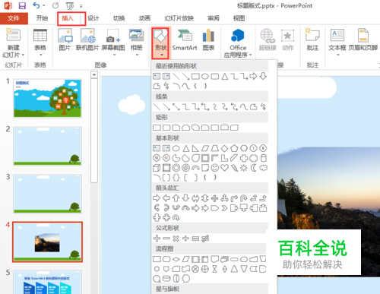
Task: Pick the right triangle basic shape
Action: tap(195, 148)
